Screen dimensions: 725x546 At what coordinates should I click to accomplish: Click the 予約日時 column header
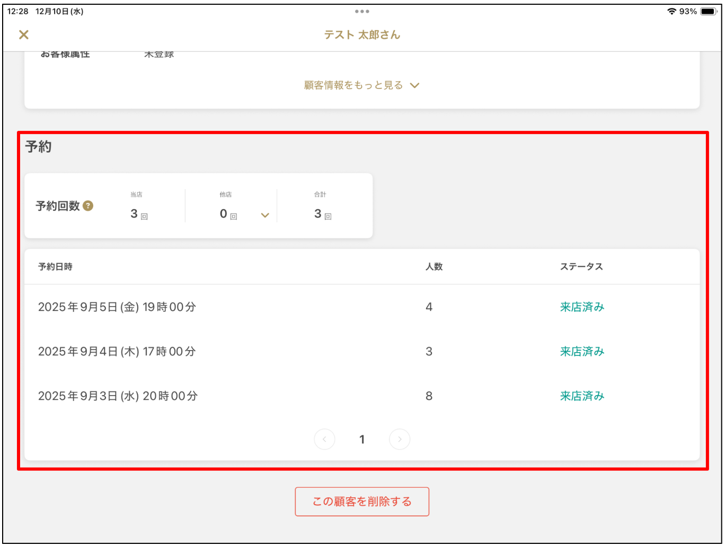coord(55,267)
